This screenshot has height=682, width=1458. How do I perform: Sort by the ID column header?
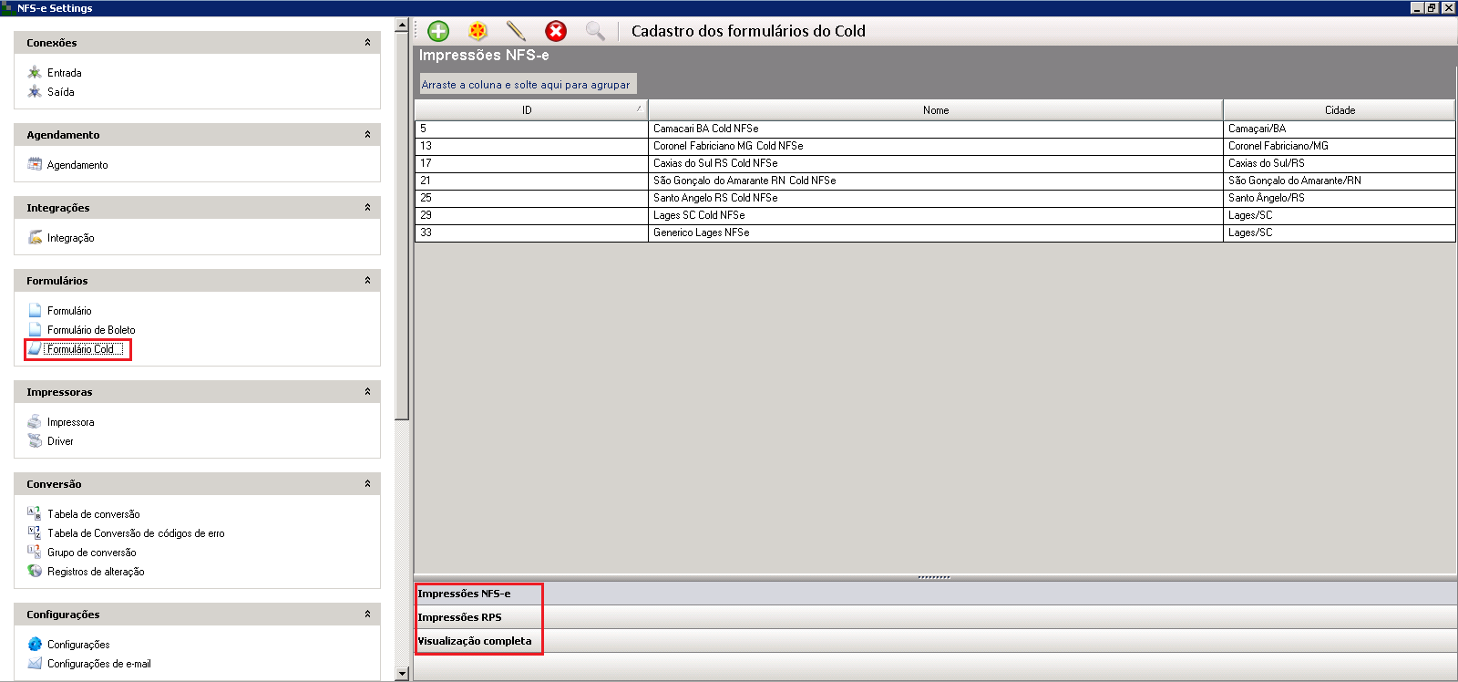[531, 110]
